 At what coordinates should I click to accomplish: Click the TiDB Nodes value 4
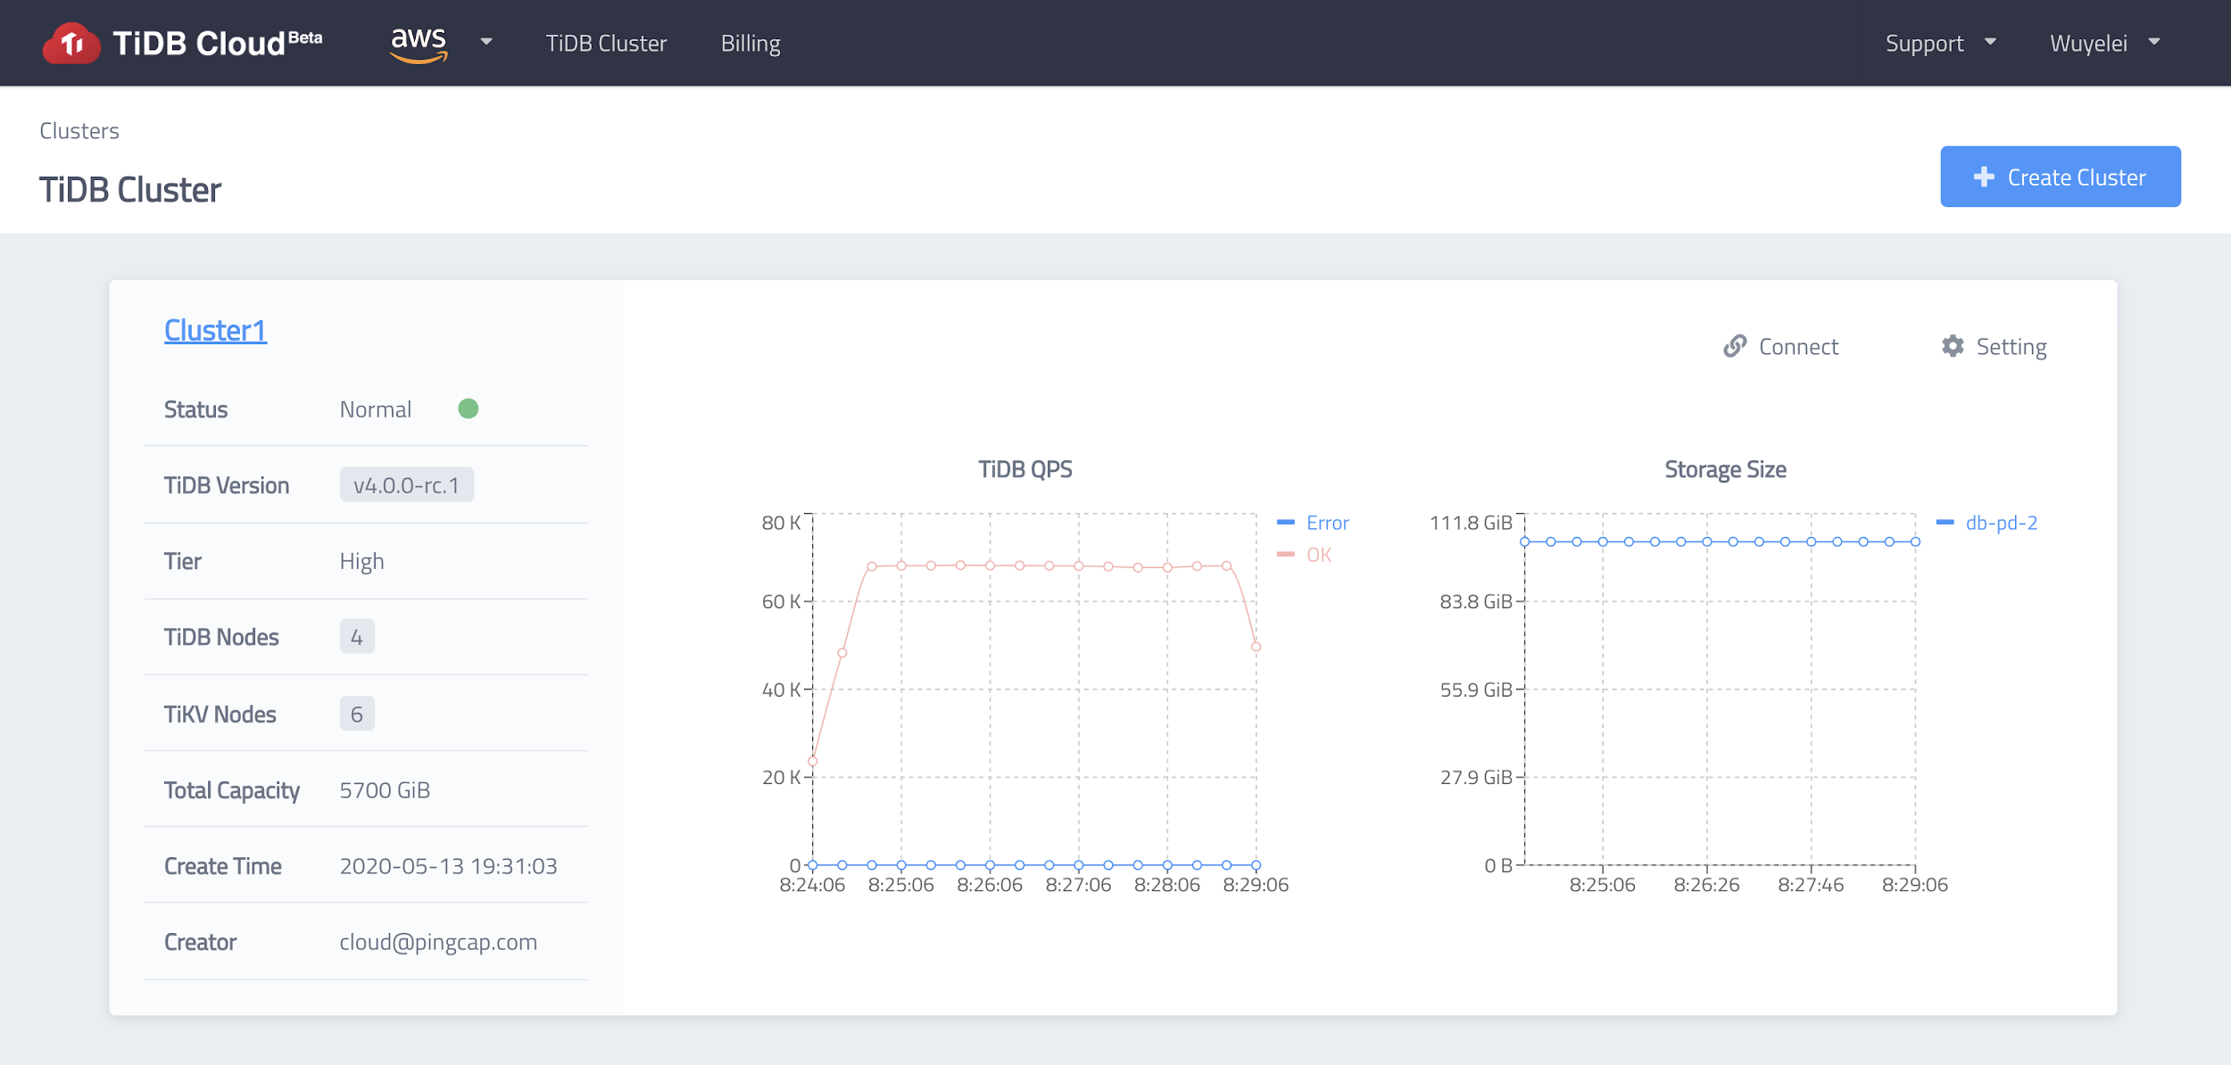coord(357,637)
